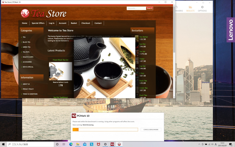The height and width of the screenshot is (147, 235).
Task: Open the PRIVACY POLICY link
Action: [28, 89]
